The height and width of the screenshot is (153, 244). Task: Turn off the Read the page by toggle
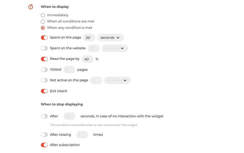[44, 59]
